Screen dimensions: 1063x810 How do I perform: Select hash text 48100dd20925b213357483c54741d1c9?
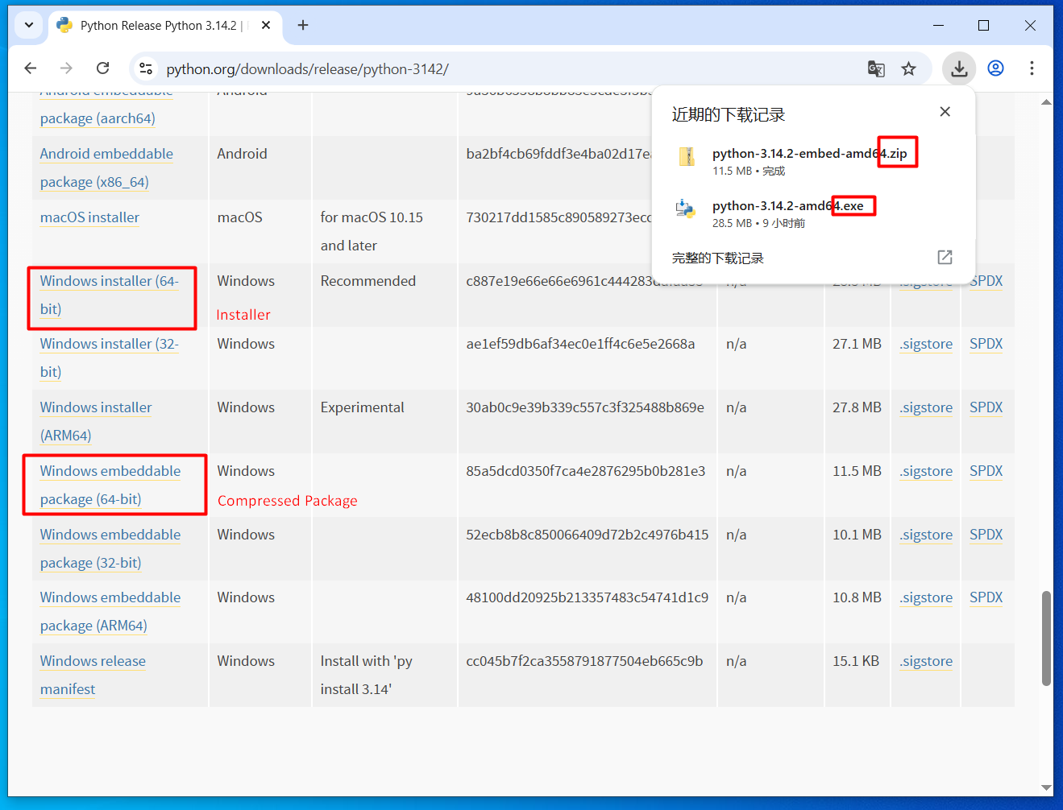588,597
